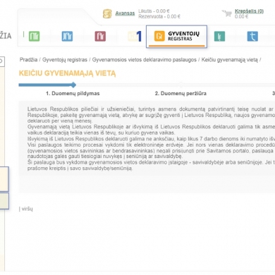Image resolution: width=275 pixels, height=275 pixels.
Task: Click the blue progress bar marker
Action: click(73, 85)
